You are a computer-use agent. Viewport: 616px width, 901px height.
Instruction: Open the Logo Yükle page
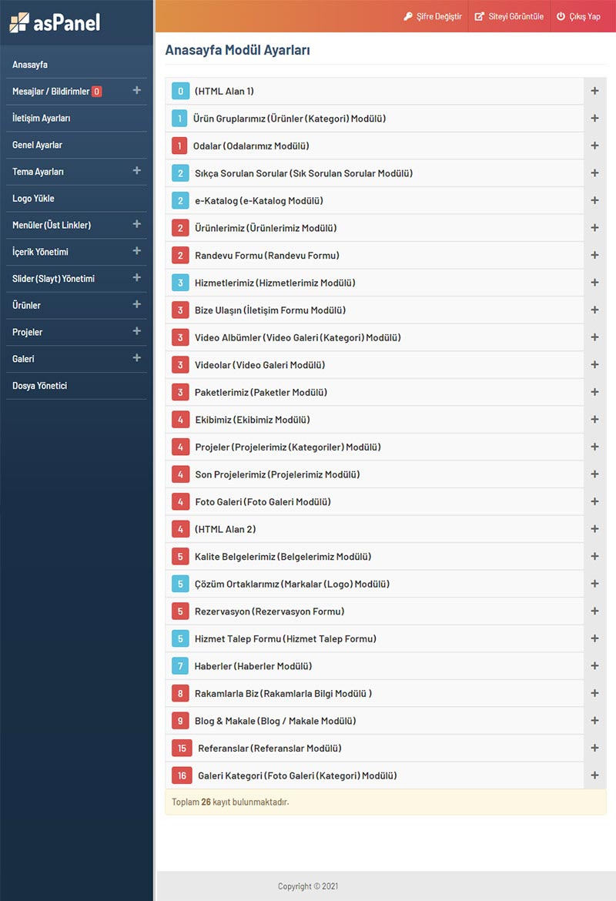coord(33,198)
